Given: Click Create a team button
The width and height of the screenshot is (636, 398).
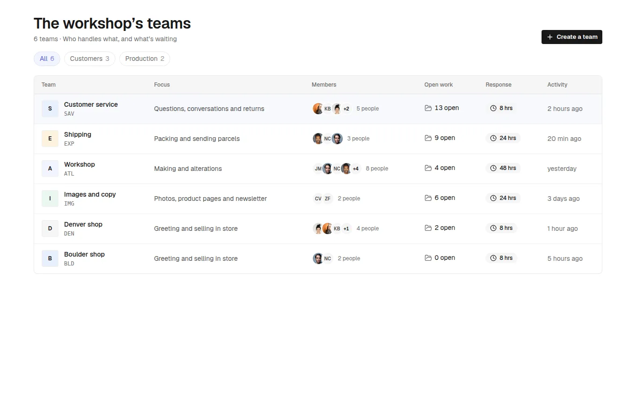Looking at the screenshot, I should [x=572, y=37].
